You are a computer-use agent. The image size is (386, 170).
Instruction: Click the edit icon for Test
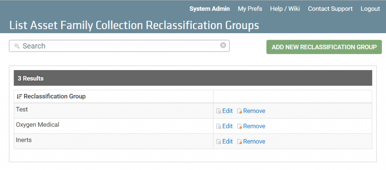pyautogui.click(x=219, y=111)
